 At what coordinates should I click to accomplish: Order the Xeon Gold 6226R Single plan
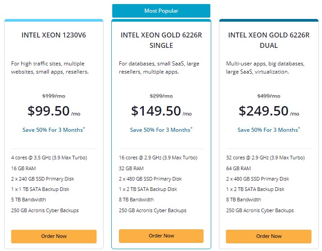[161, 236]
